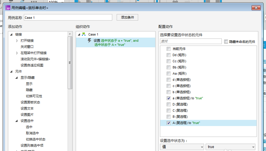Open the 值 selection-state type dropdown

coord(182,147)
